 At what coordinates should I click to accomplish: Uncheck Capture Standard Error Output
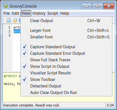pos(66,53)
